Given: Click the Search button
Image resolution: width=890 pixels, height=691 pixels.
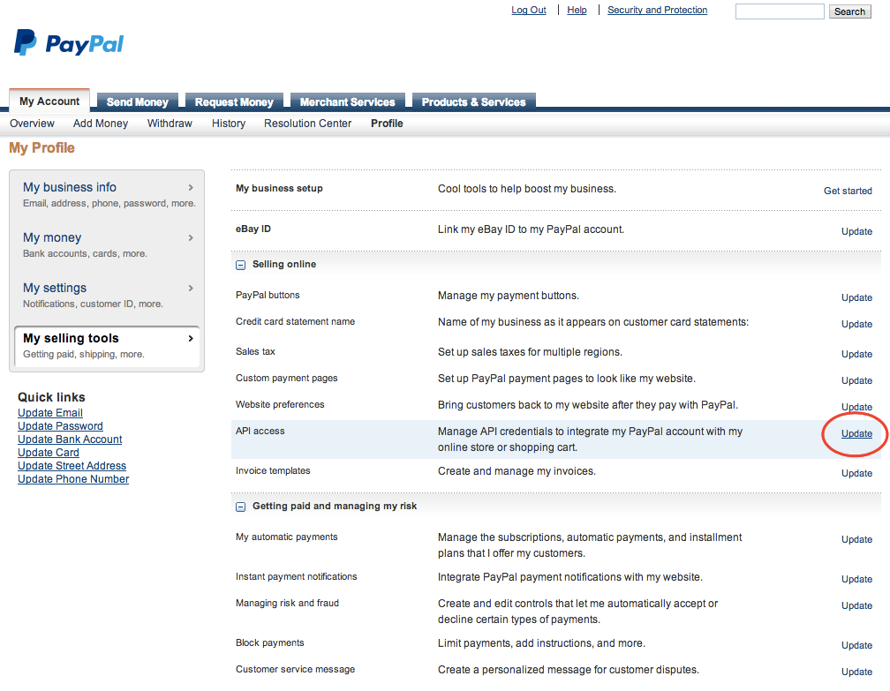Looking at the screenshot, I should tap(849, 11).
